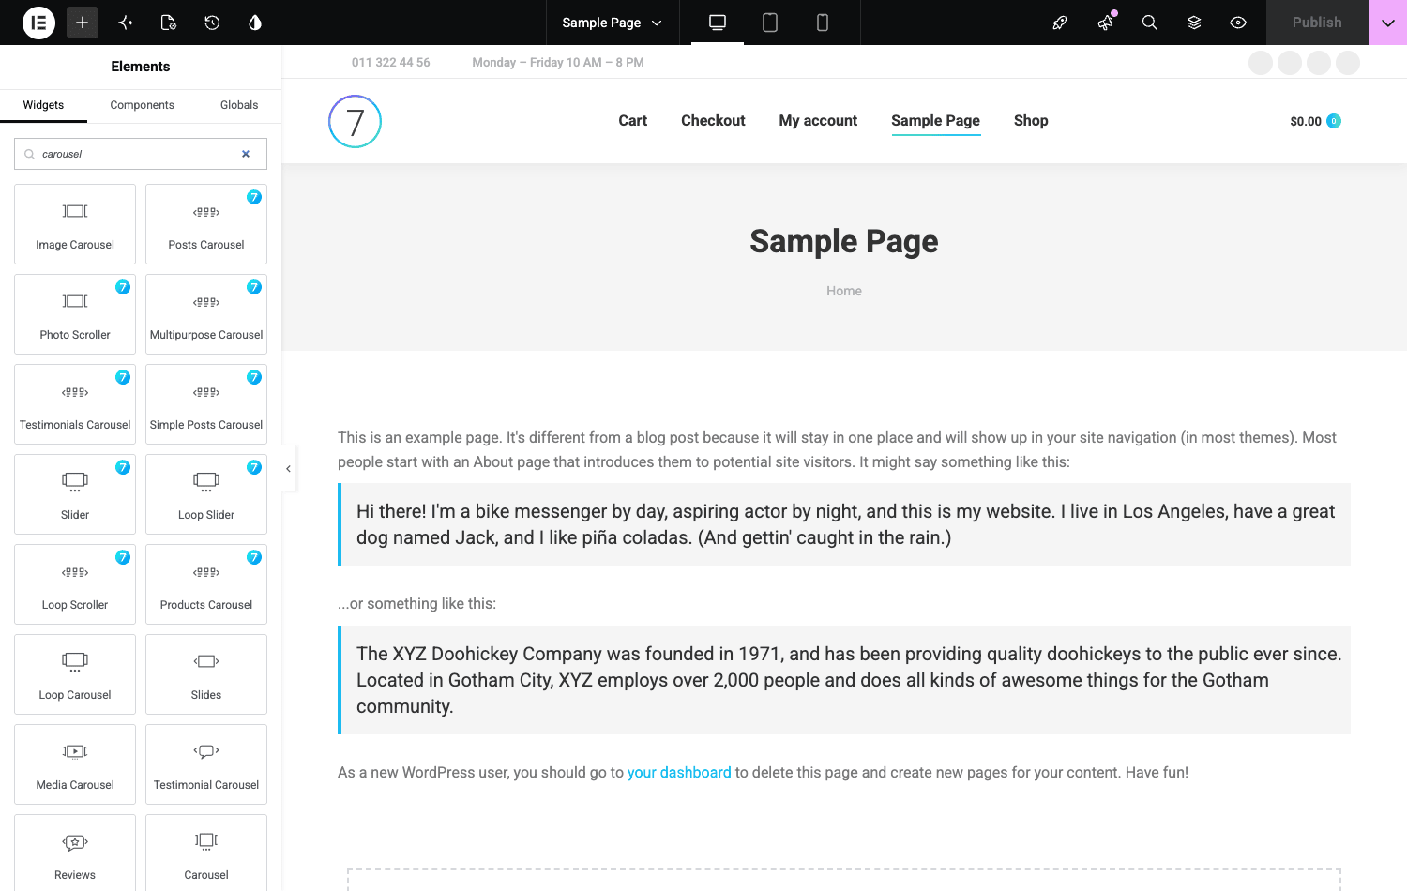Switch to desktop responsive view
The width and height of the screenshot is (1407, 891).
[718, 23]
